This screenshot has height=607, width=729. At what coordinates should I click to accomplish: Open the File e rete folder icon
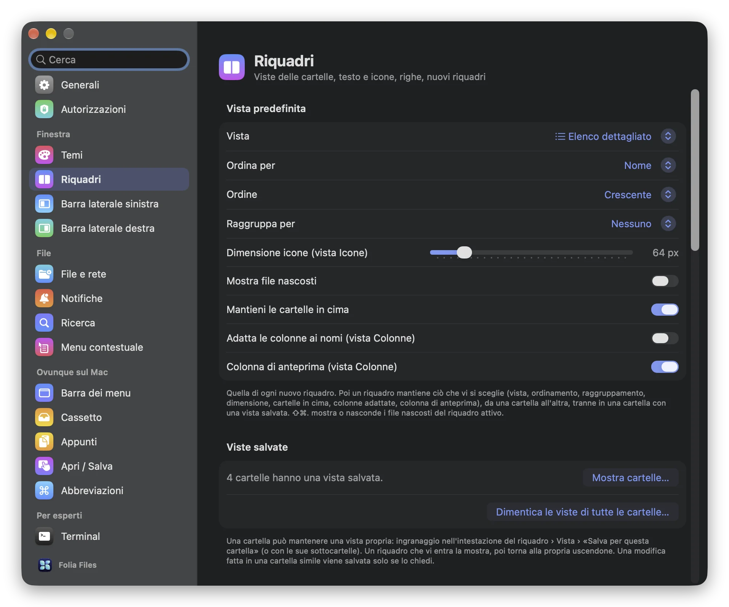pos(44,274)
